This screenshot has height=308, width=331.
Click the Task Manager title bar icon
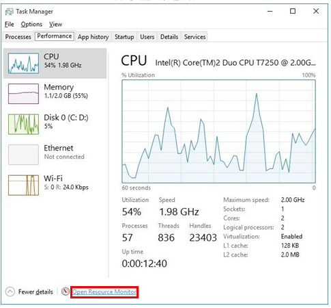(x=9, y=12)
